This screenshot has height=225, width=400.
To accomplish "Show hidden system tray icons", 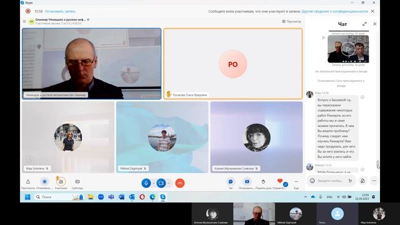I will (x=306, y=197).
